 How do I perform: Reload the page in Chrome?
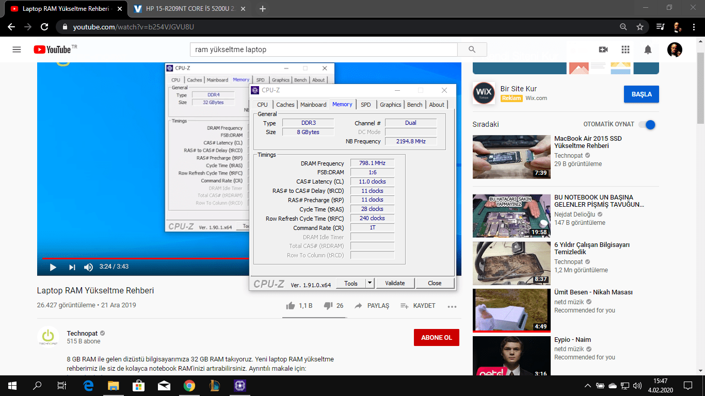[x=44, y=27]
